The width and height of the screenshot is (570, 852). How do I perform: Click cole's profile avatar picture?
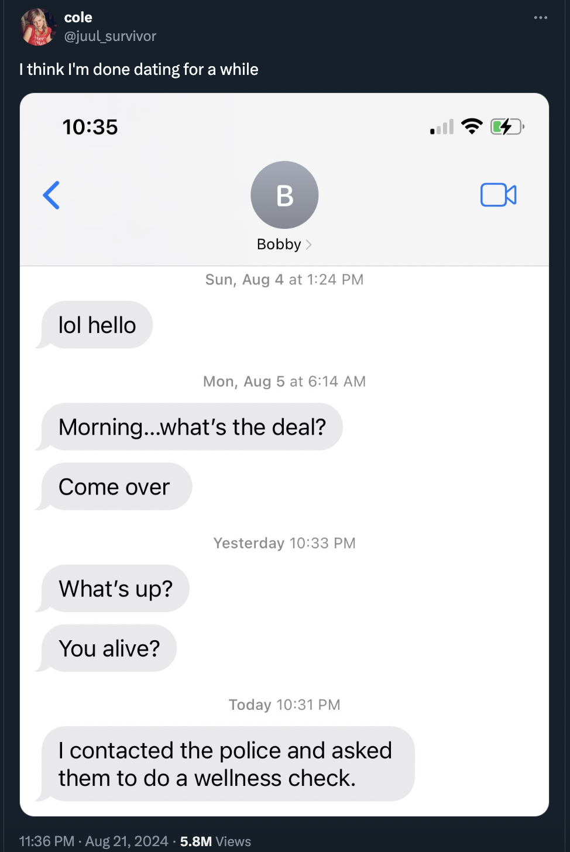tap(37, 27)
